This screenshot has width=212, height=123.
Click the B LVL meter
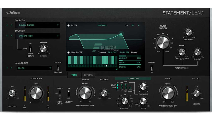(x=48, y=94)
